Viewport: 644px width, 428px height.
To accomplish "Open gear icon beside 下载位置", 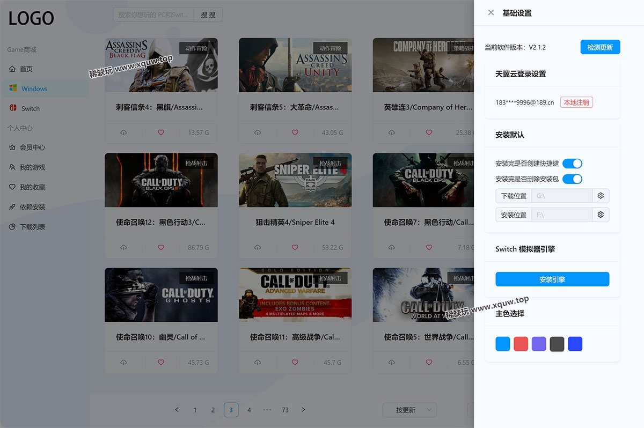I will tap(601, 196).
